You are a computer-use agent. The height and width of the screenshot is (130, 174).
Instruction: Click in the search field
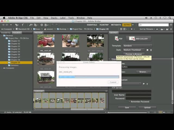pos(153,25)
